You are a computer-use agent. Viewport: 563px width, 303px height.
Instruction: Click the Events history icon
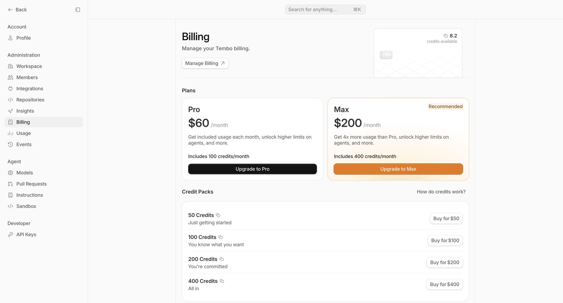[x=10, y=144]
